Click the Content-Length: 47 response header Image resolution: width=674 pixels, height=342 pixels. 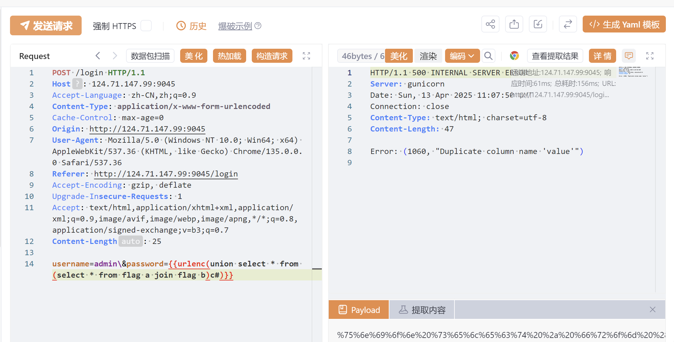pyautogui.click(x=412, y=129)
